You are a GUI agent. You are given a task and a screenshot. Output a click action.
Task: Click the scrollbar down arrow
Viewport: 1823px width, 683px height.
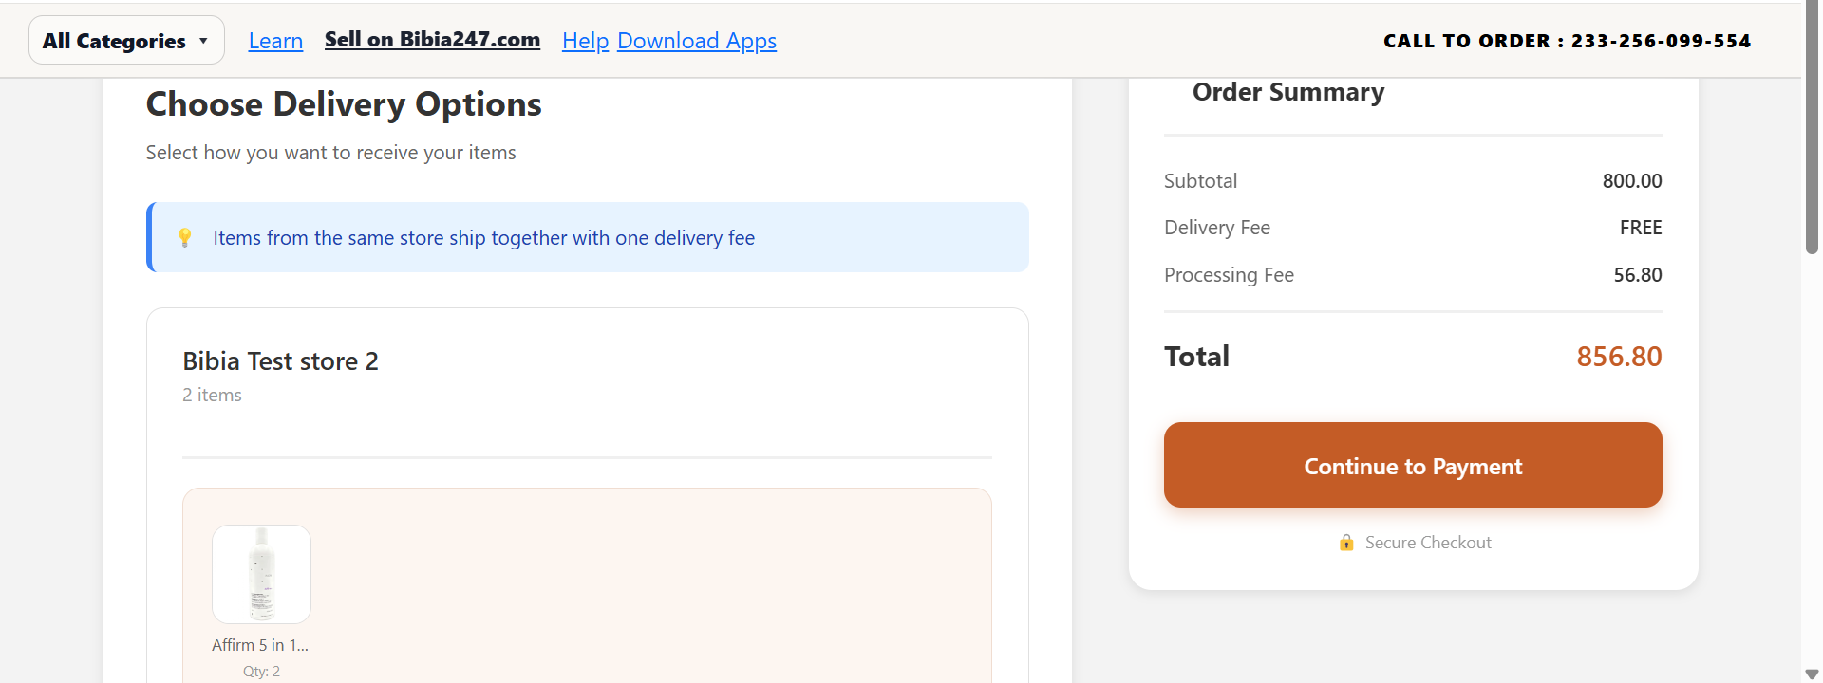tap(1812, 674)
